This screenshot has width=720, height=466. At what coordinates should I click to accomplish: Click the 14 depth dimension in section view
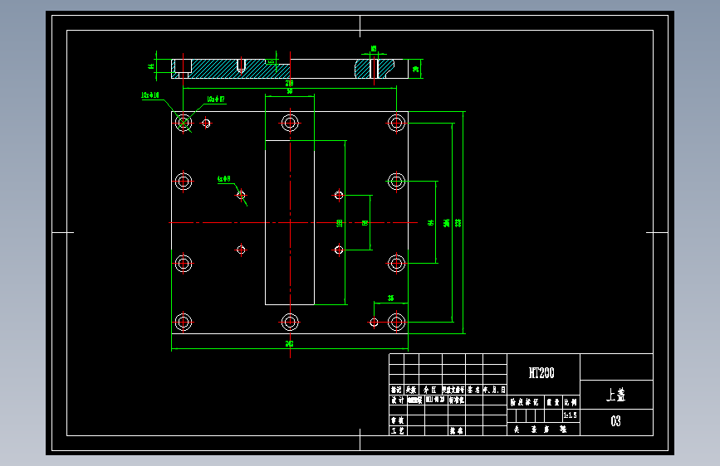[151, 66]
